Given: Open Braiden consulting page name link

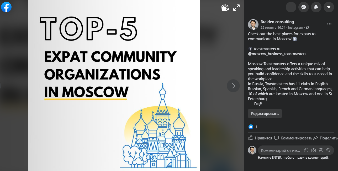Looking at the screenshot, I should click(x=277, y=22).
